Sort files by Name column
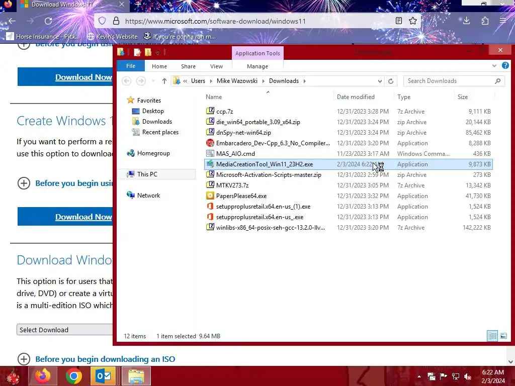 pyautogui.click(x=214, y=97)
